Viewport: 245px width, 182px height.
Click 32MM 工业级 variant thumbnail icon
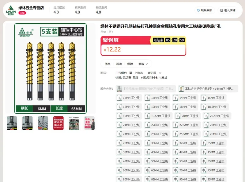(175, 143)
